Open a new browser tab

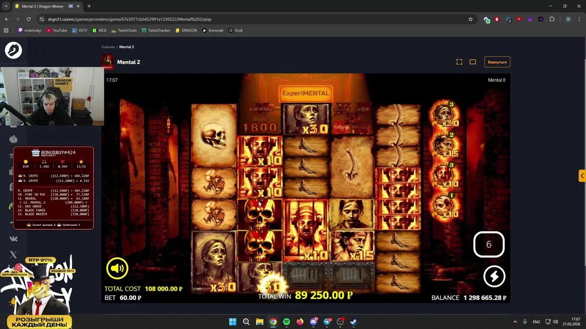click(x=89, y=6)
